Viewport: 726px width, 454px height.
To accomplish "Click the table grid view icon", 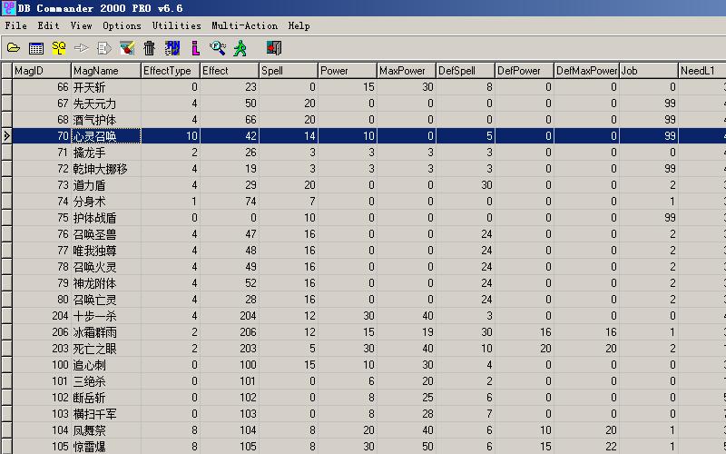I will (36, 48).
